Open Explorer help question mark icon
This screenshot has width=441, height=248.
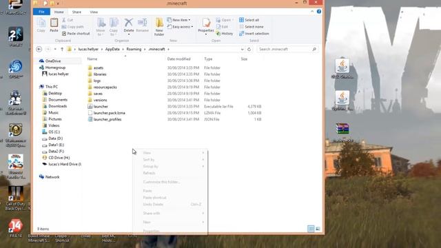pyautogui.click(x=319, y=12)
